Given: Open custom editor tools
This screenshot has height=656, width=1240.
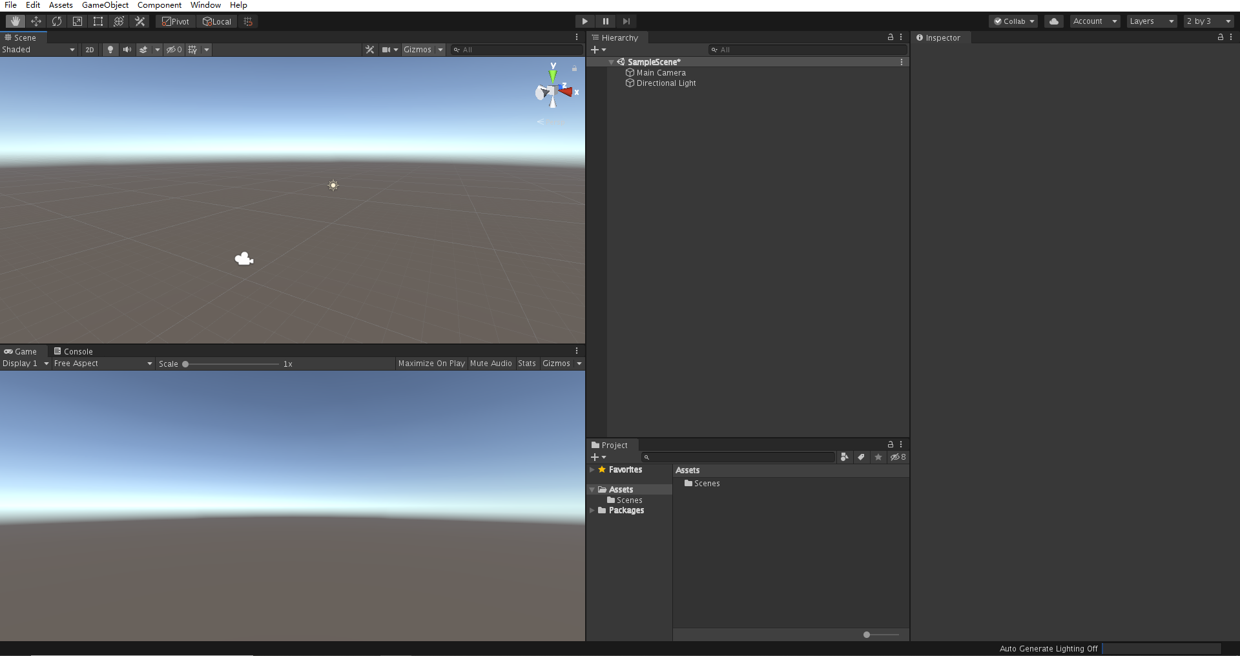Looking at the screenshot, I should 139,21.
